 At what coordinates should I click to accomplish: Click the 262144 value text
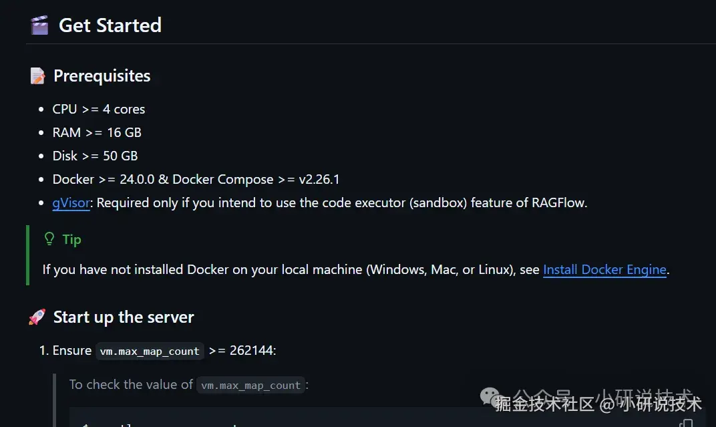[x=251, y=350]
